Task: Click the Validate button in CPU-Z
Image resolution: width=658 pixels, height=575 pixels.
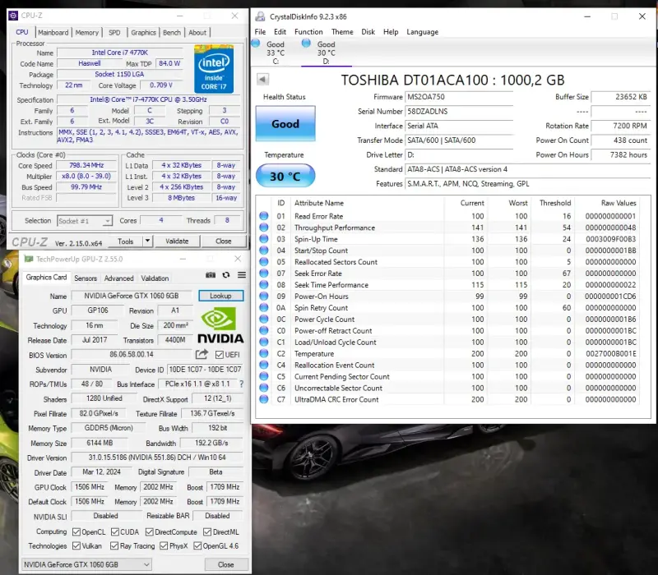Action: coord(177,241)
